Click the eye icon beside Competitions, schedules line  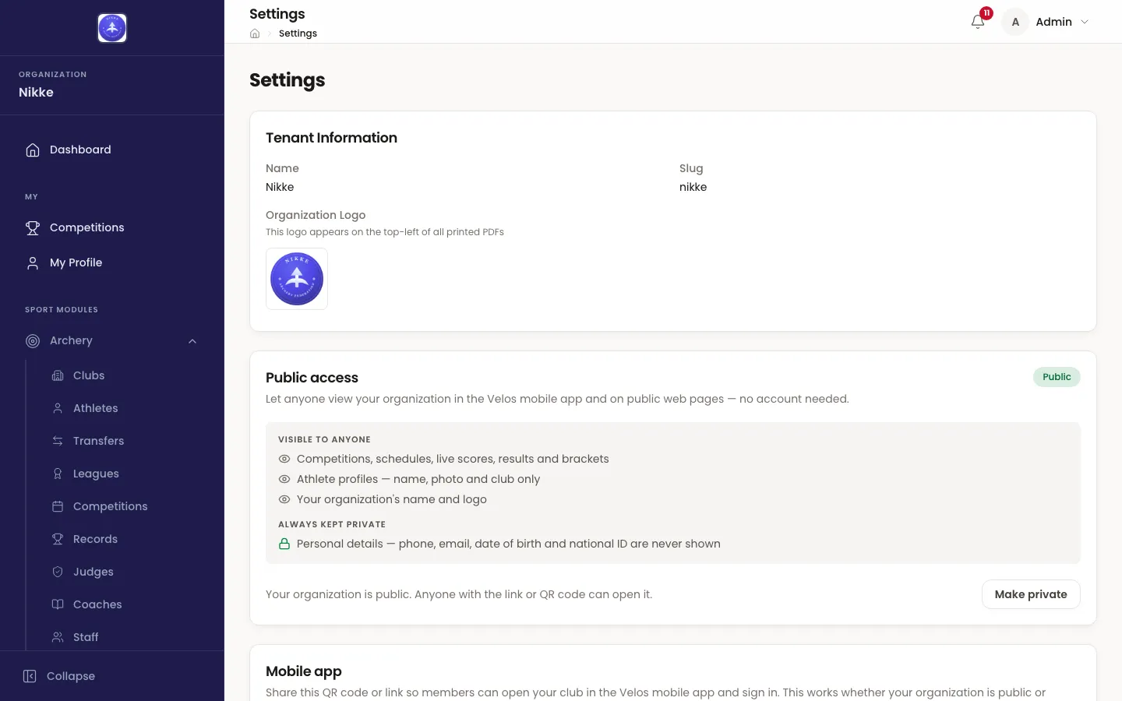(x=284, y=459)
